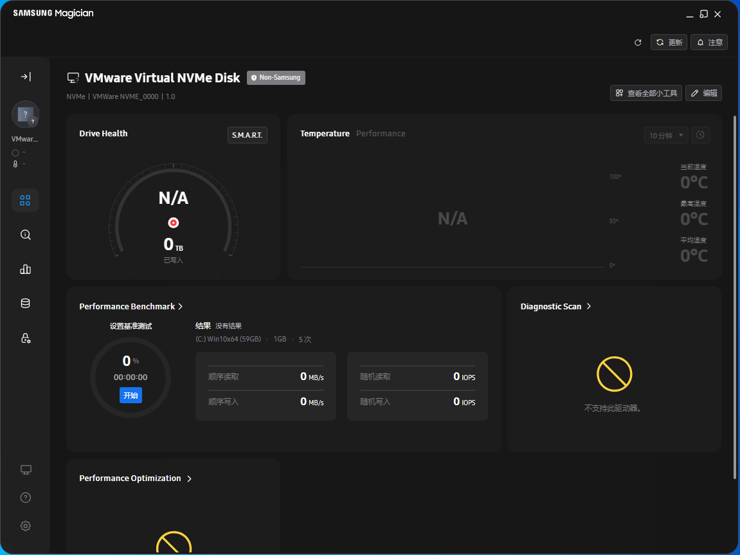Open the data security lock icon
The image size is (740, 555).
click(x=25, y=338)
